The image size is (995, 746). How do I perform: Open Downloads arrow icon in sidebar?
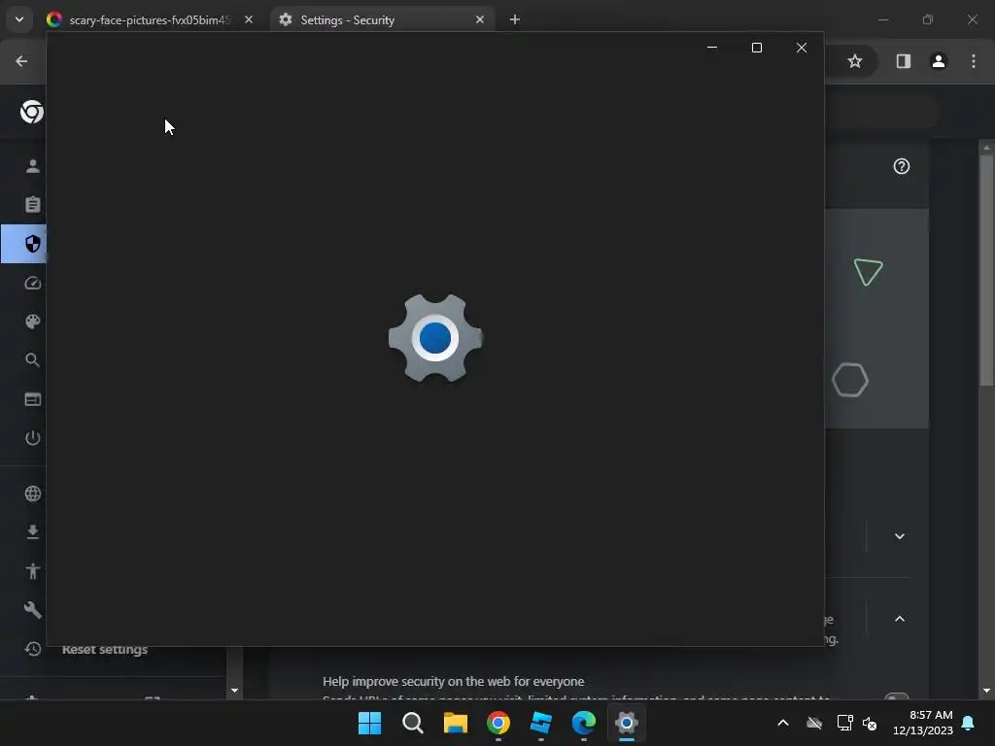[33, 531]
